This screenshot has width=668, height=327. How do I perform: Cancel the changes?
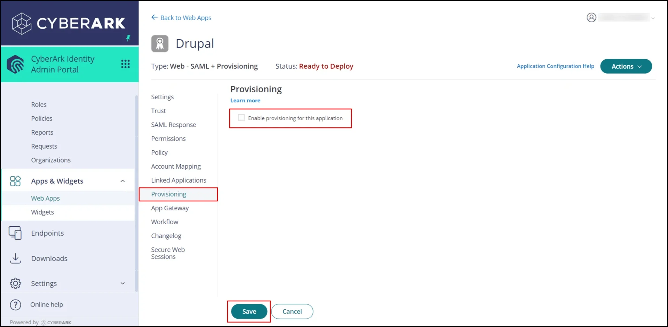click(x=292, y=311)
